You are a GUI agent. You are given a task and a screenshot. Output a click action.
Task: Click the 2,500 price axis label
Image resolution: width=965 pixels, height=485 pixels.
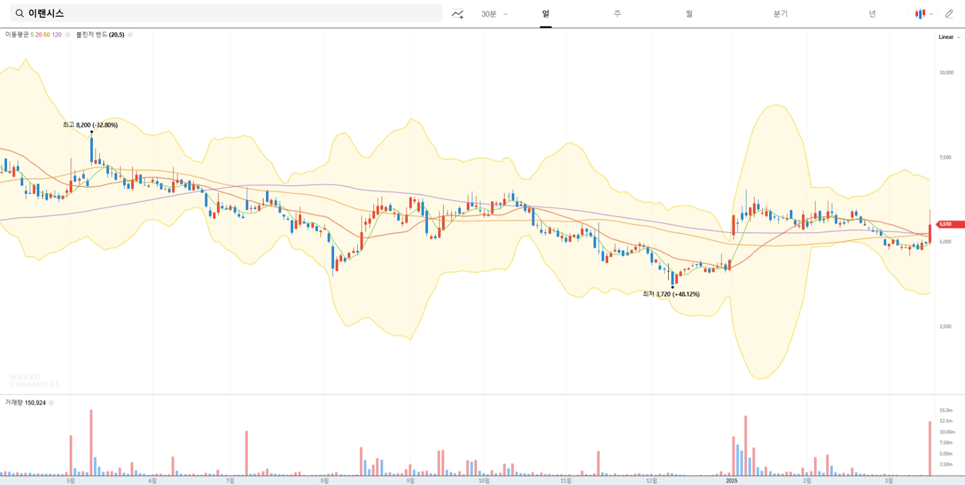[x=946, y=327]
